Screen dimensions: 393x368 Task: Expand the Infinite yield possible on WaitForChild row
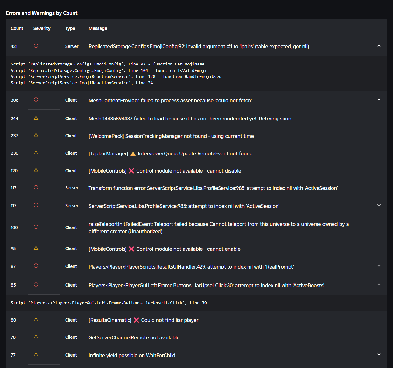pos(379,355)
